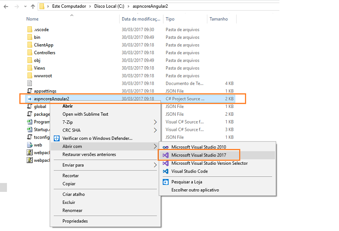Open the 7-Zip submenu

pos(105,122)
